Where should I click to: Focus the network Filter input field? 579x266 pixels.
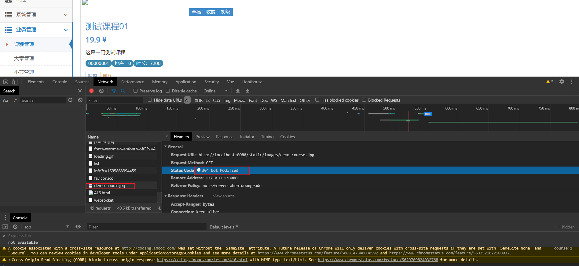pos(115,100)
